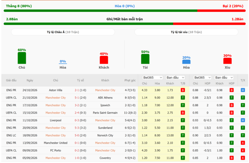
Task: Click green T/B badge in Norwich City row
Action: (183, 135)
